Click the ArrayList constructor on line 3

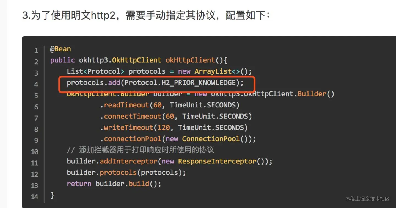[x=213, y=71]
